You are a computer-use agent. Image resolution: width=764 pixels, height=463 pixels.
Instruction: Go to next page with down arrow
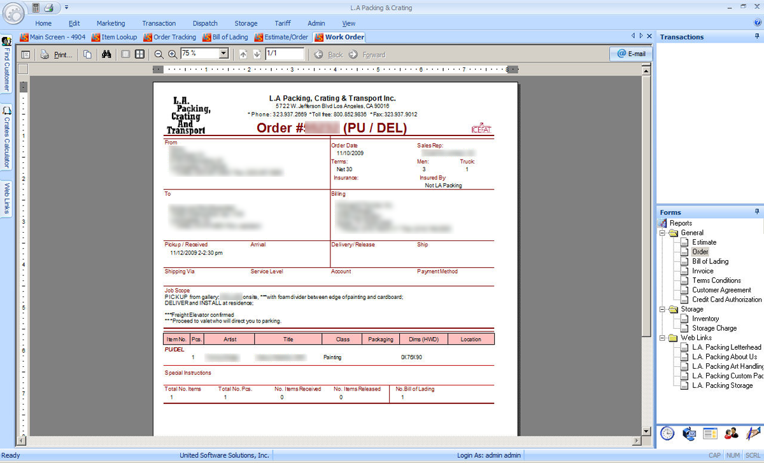257,55
